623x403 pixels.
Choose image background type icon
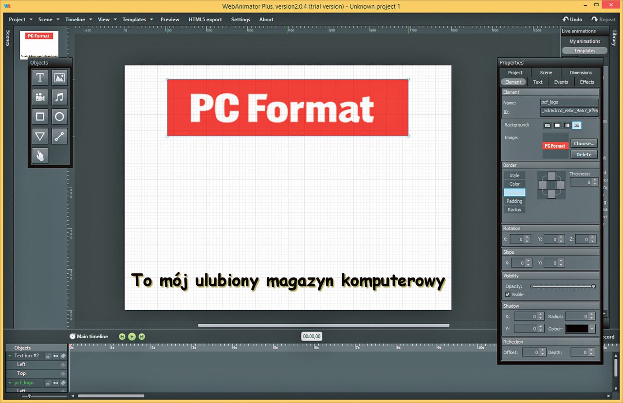coord(577,125)
